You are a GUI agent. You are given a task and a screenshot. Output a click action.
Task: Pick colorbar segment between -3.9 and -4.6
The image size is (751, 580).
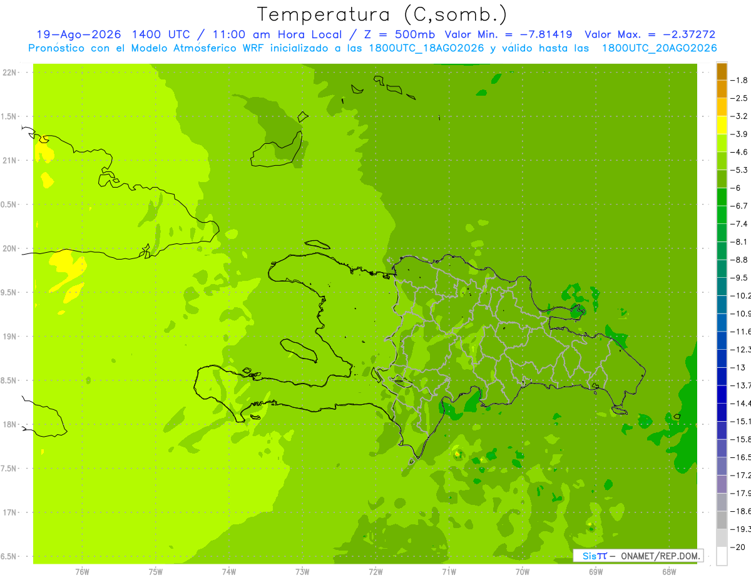pyautogui.click(x=722, y=143)
